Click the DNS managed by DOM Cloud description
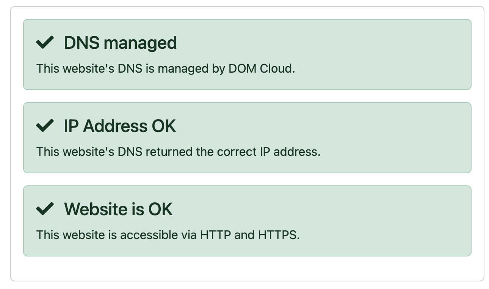 click(x=165, y=69)
